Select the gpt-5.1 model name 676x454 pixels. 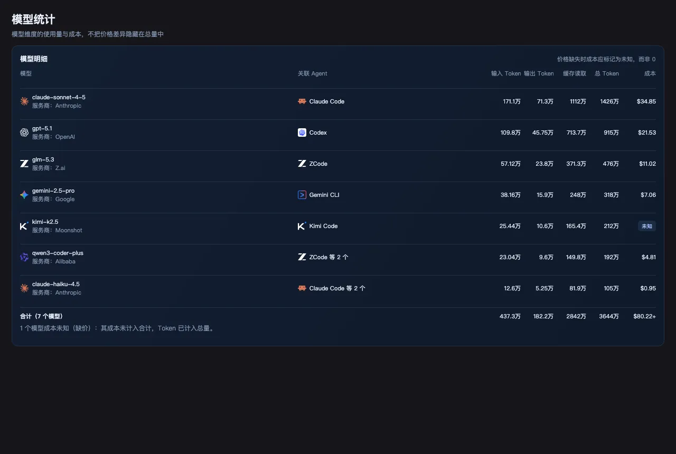pyautogui.click(x=42, y=128)
